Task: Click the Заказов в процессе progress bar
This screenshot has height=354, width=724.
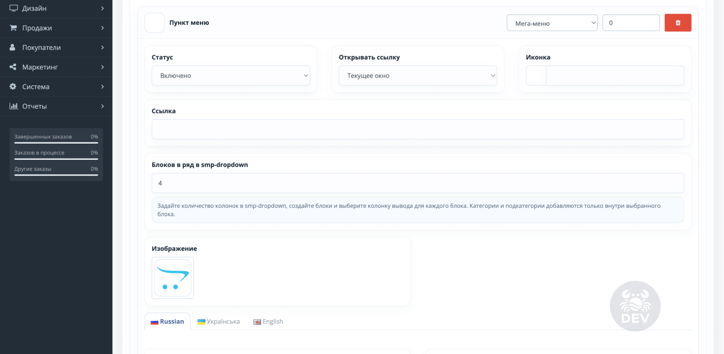Action: 56,159
